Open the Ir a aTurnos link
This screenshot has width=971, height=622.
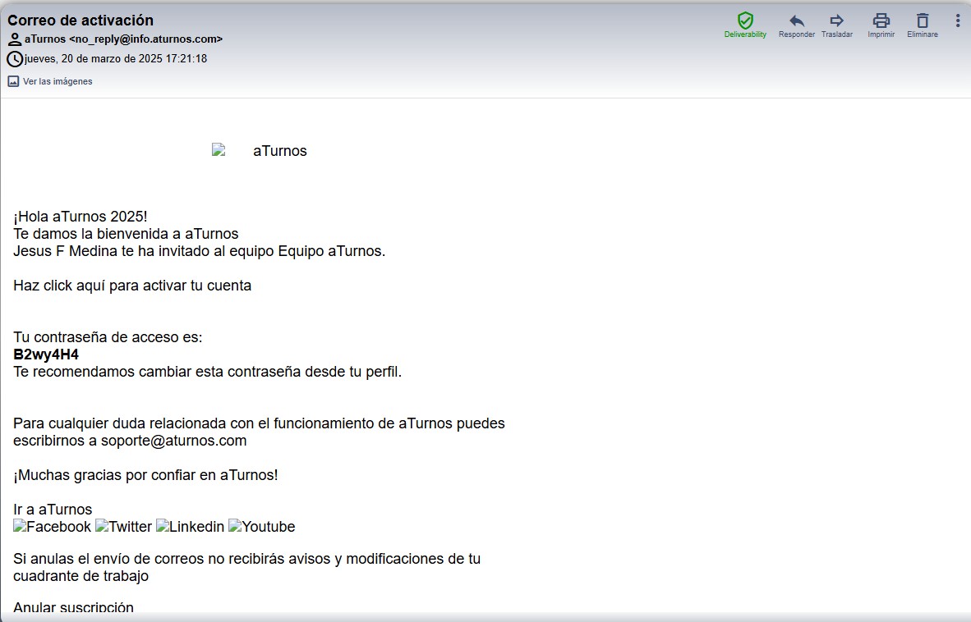pyautogui.click(x=53, y=510)
